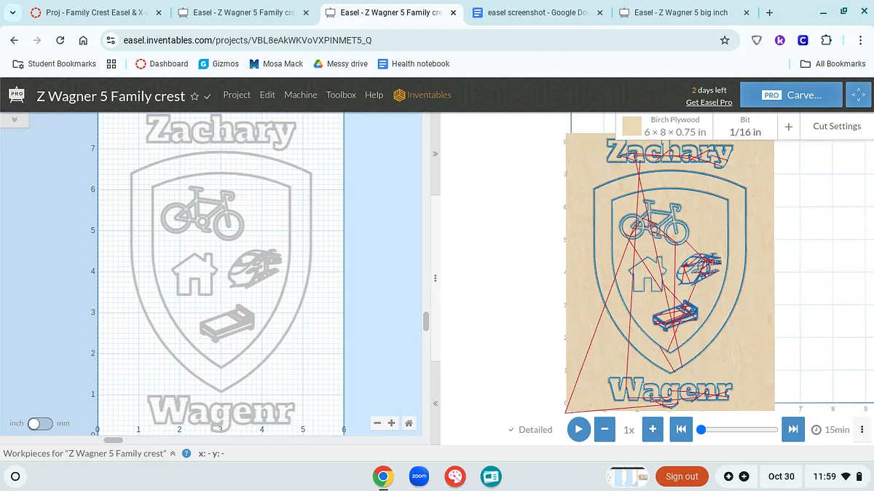
Task: Zoom out on design canvas
Action: [x=377, y=423]
